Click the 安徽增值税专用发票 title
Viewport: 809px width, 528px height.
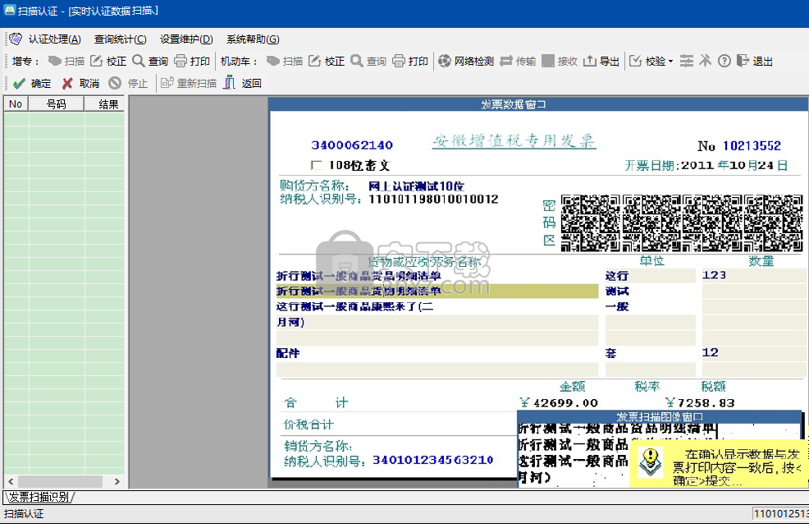514,141
